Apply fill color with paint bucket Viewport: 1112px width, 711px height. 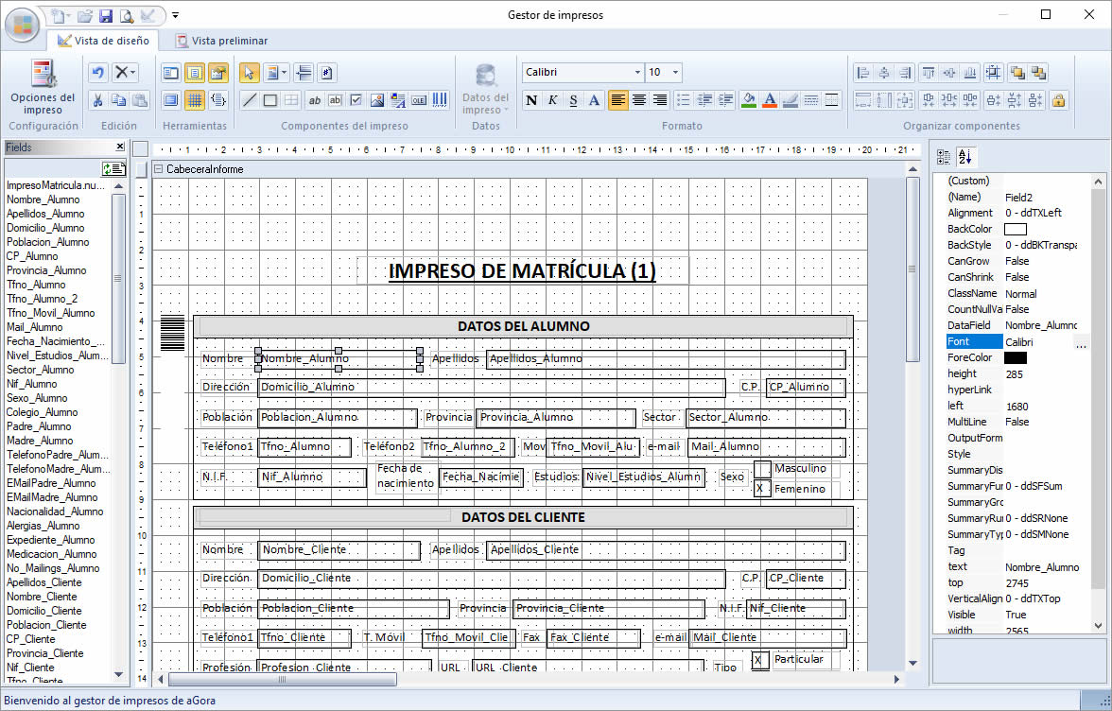748,100
